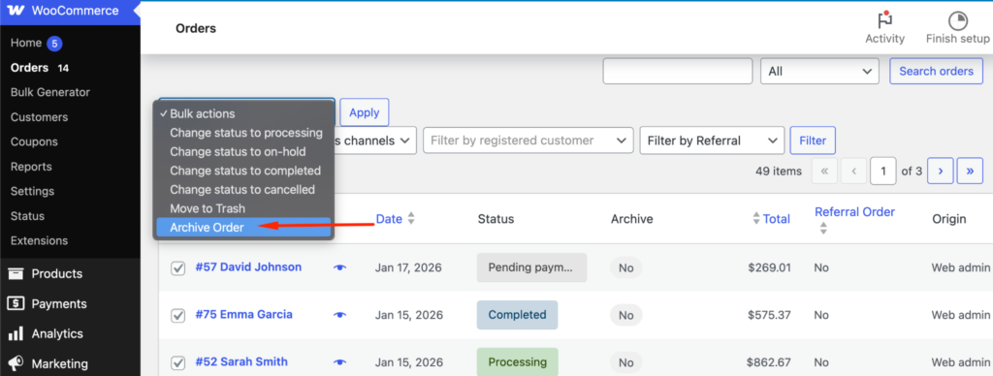Click the Payments dollar icon in the sidebar
Image resolution: width=993 pixels, height=376 pixels.
tap(16, 304)
